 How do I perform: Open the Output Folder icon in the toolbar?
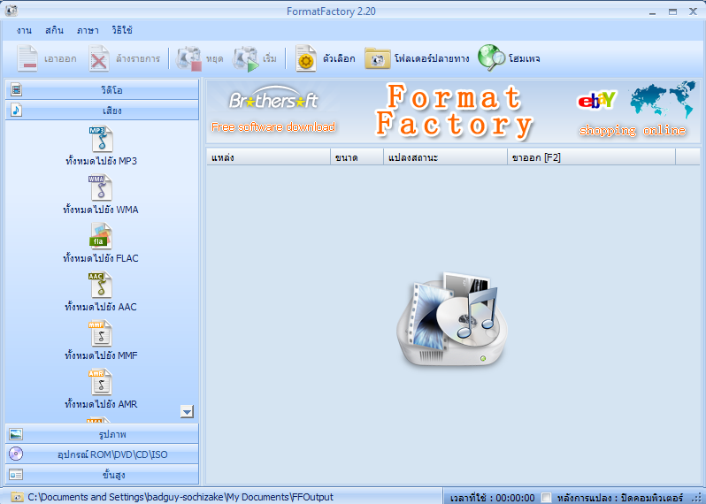coord(377,58)
